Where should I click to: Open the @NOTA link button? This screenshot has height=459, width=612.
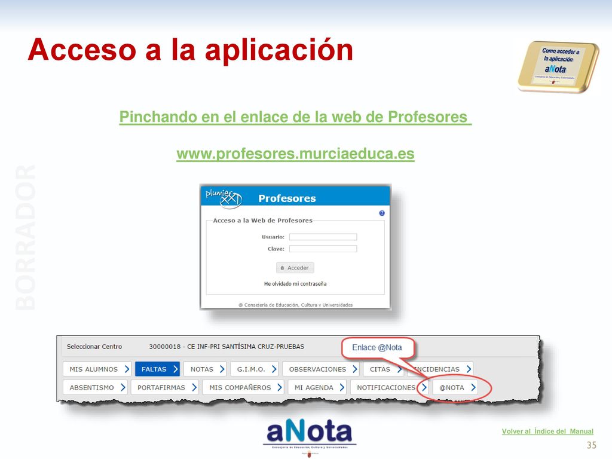pos(455,387)
